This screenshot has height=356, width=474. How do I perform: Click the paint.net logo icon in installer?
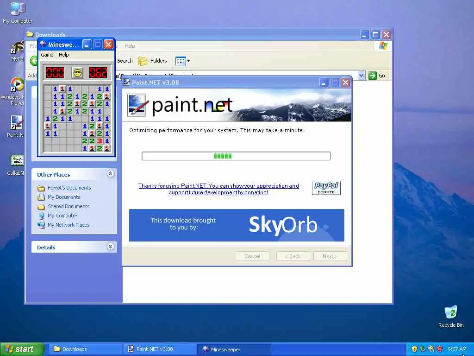pyautogui.click(x=137, y=105)
